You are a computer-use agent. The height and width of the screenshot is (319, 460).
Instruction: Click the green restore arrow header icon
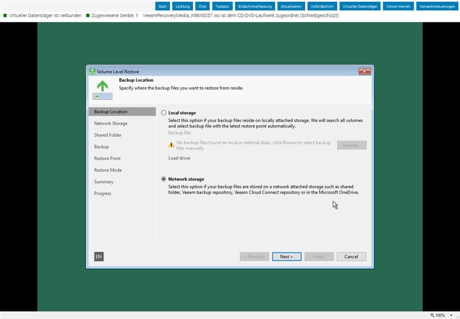[x=102, y=90]
